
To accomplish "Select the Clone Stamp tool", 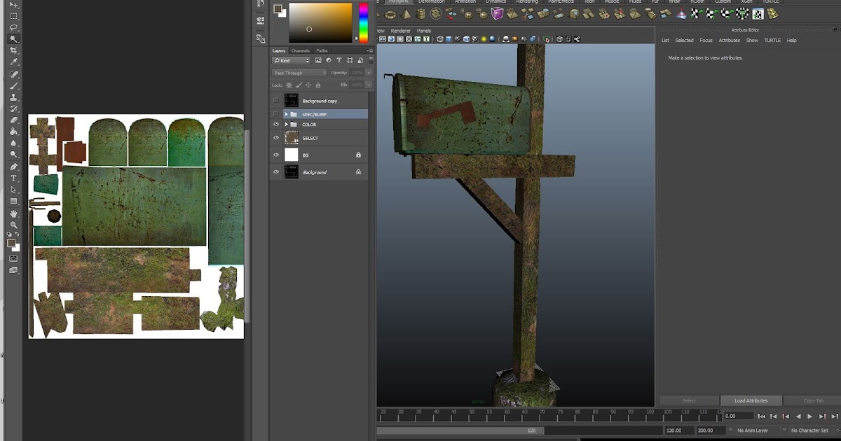I will (13, 97).
